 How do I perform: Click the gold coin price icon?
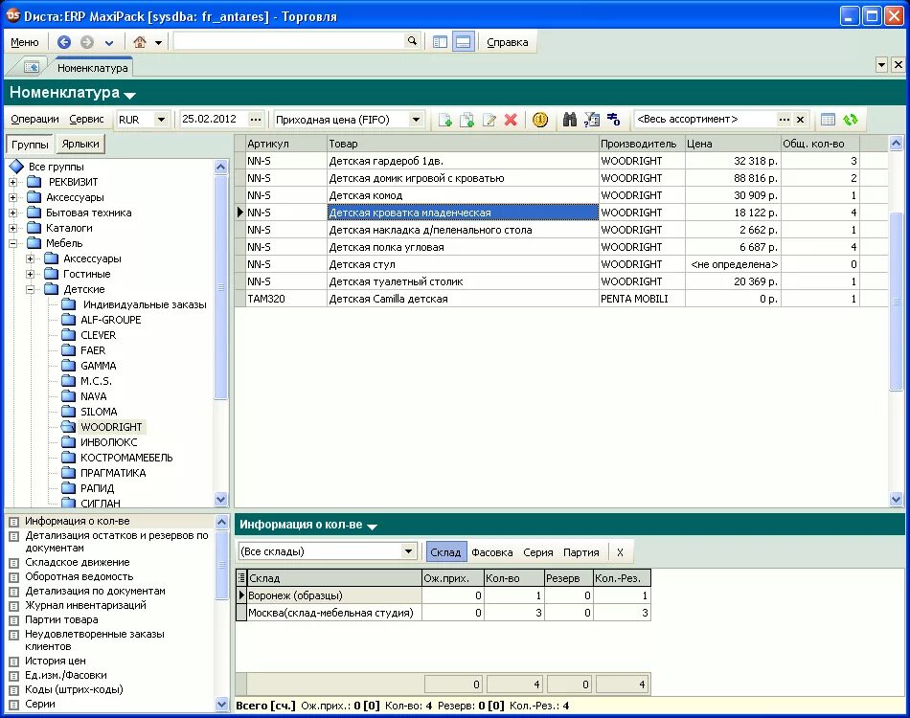539,120
